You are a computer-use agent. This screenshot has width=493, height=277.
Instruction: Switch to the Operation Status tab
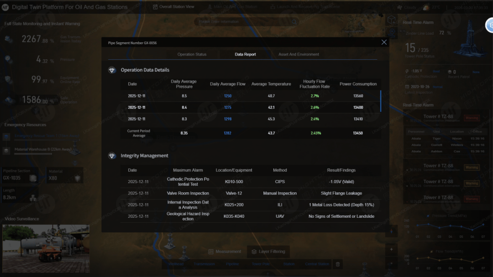pos(192,54)
